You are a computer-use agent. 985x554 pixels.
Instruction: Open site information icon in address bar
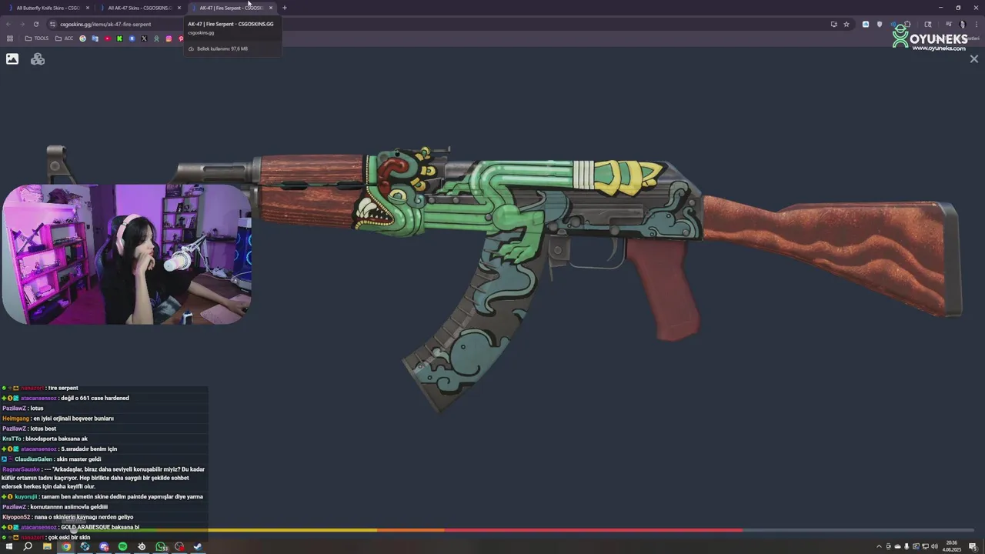click(53, 24)
